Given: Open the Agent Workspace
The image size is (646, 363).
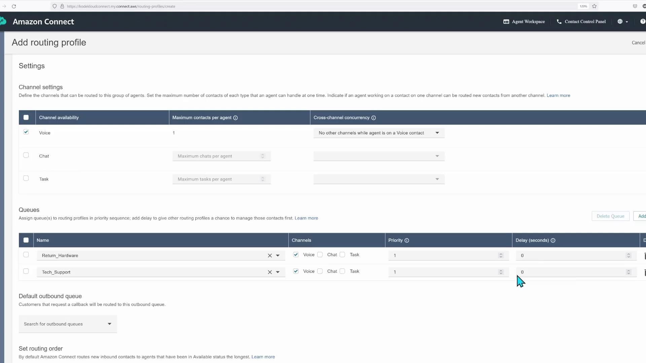Looking at the screenshot, I should point(524,22).
